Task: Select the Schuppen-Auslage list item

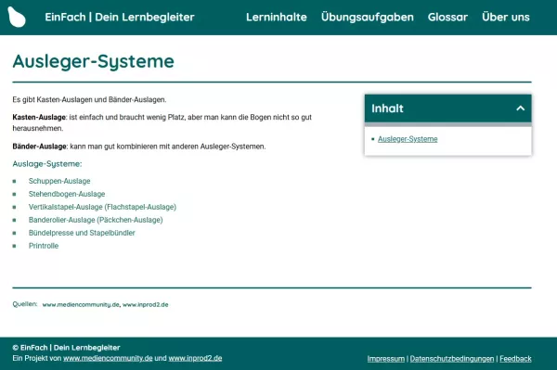Action: coord(59,181)
